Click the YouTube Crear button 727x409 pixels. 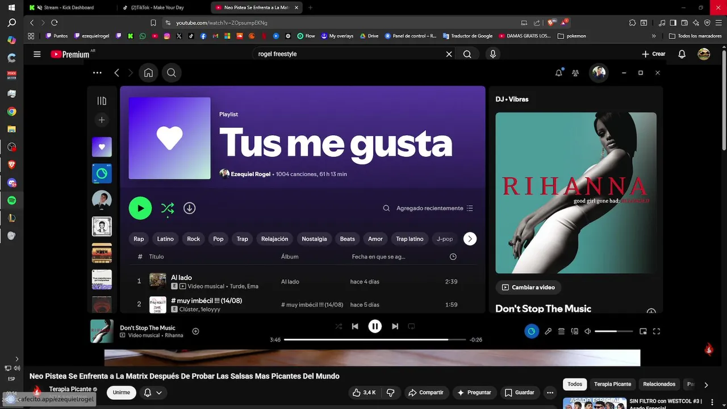click(x=653, y=54)
